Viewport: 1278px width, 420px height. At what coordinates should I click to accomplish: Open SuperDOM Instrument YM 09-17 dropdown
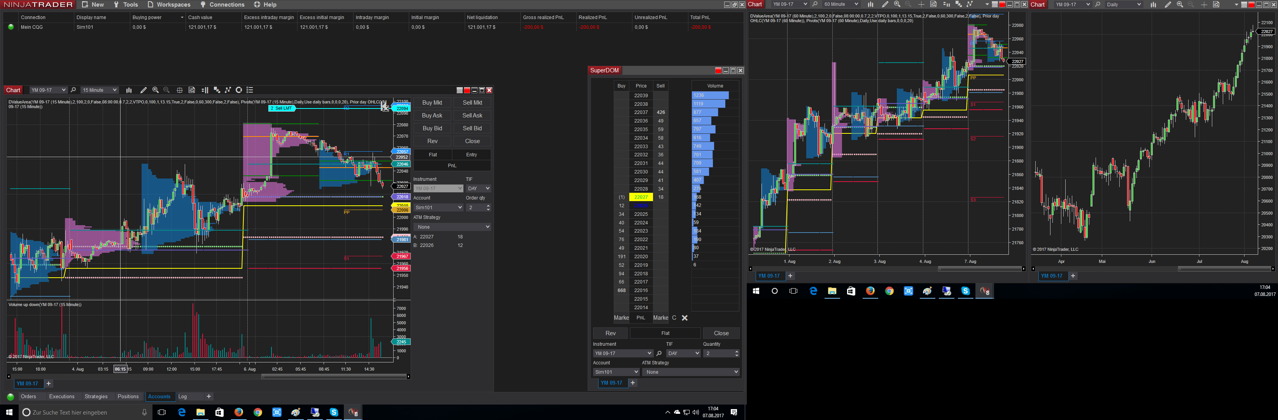click(623, 353)
